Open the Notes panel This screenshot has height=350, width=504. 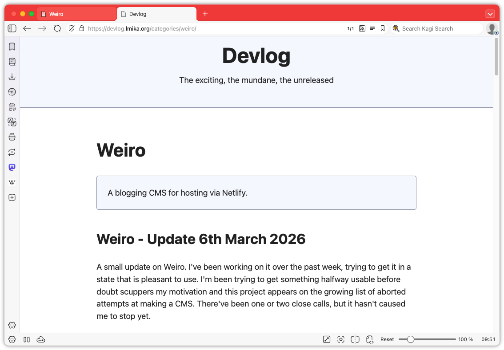click(x=12, y=107)
